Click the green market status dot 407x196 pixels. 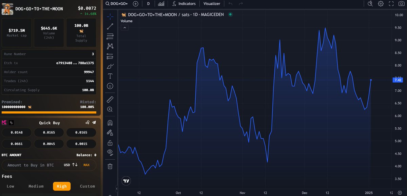[x=230, y=15]
